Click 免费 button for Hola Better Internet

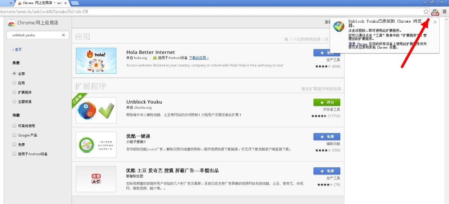[327, 53]
